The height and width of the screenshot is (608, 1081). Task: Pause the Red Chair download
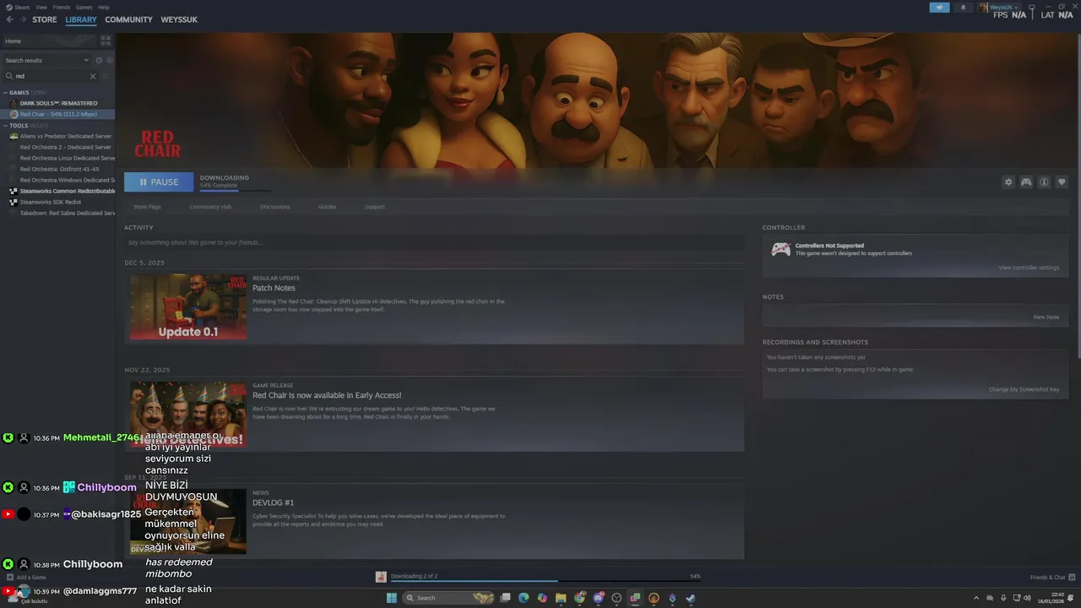click(x=159, y=182)
